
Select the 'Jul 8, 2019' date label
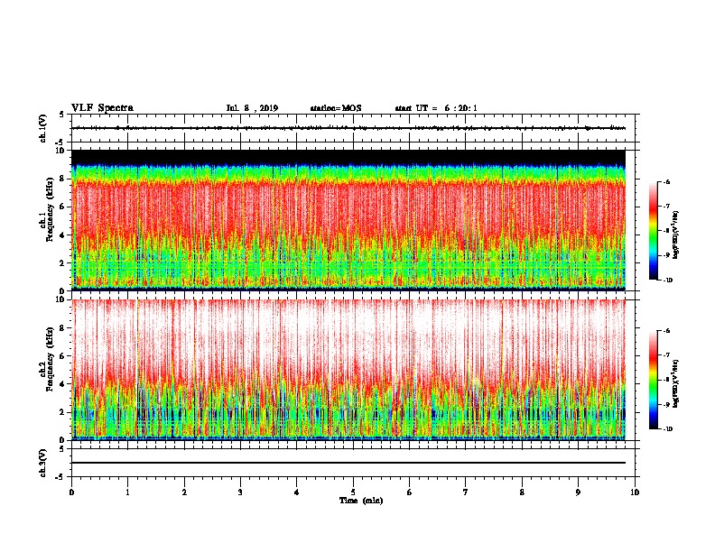pyautogui.click(x=252, y=108)
